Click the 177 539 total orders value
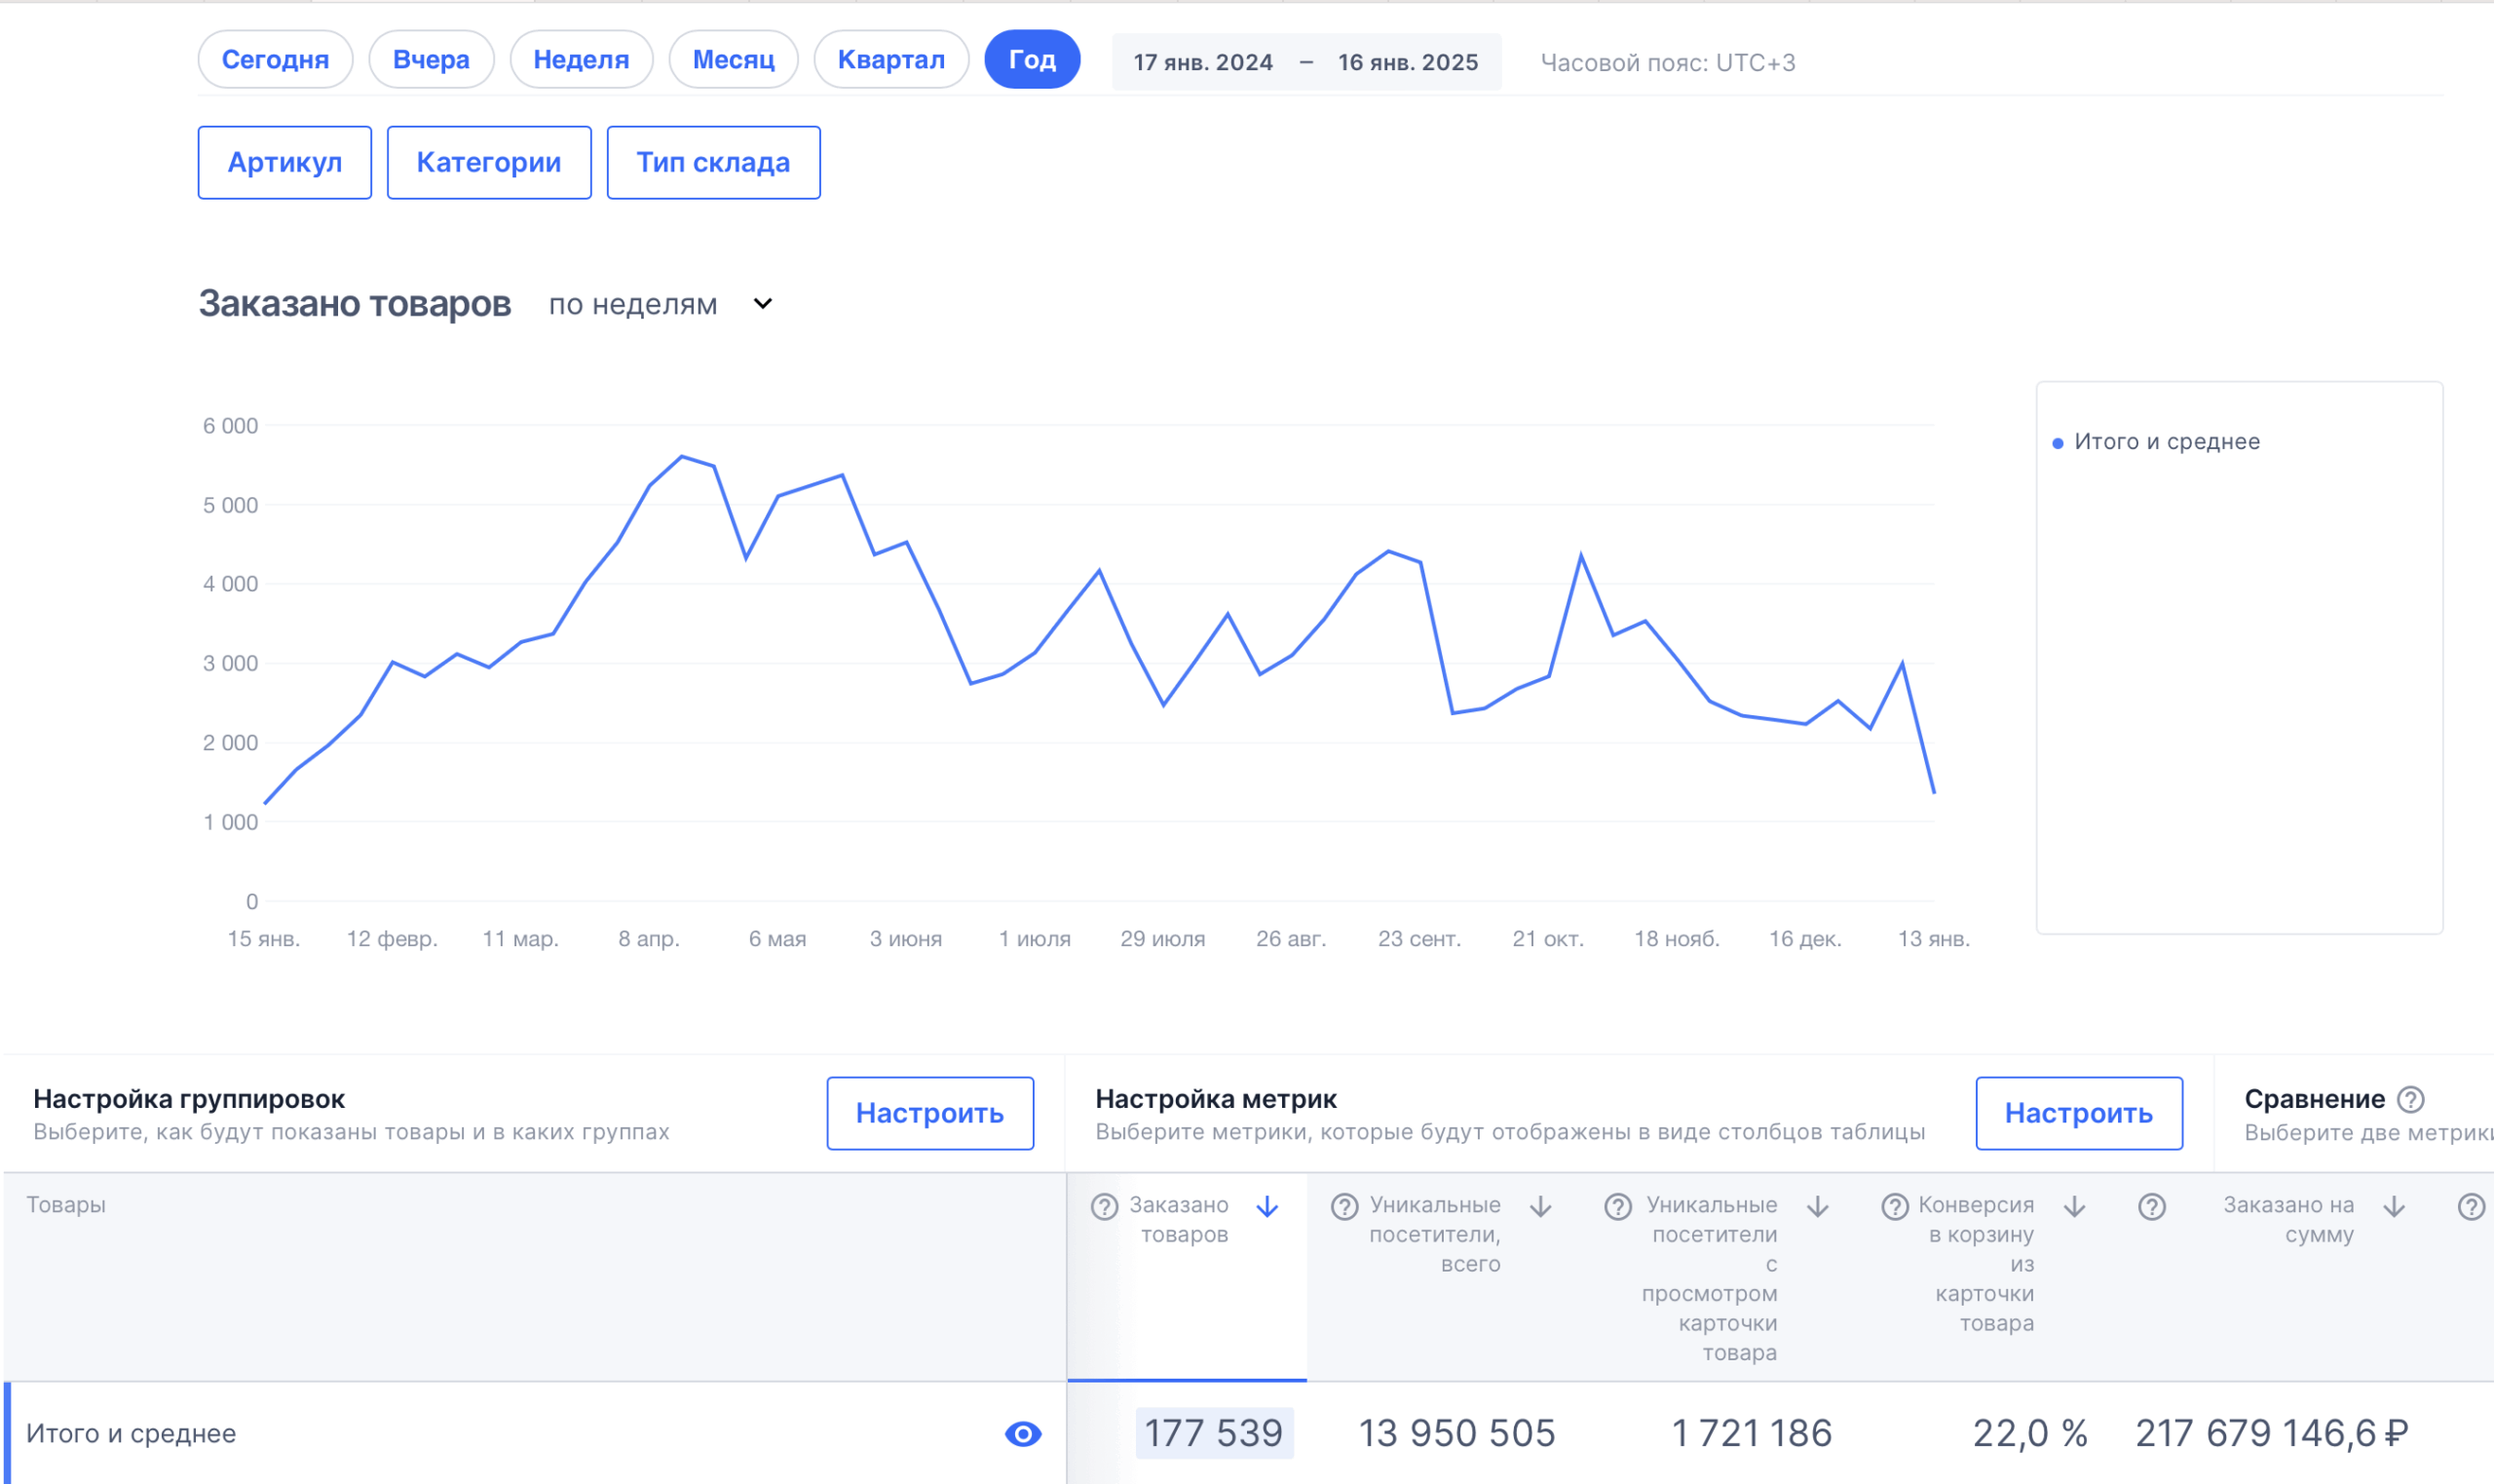 point(1213,1433)
